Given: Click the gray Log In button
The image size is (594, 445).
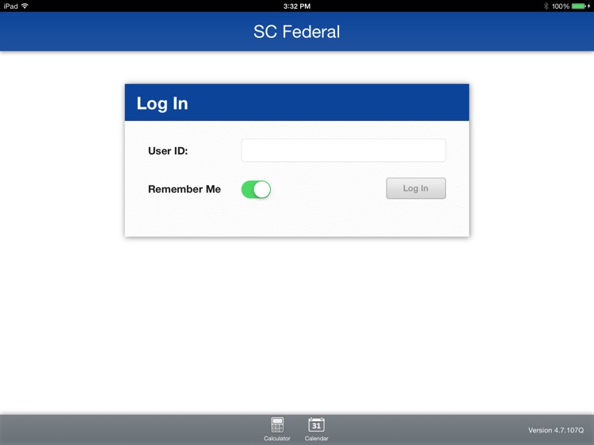Looking at the screenshot, I should click(x=416, y=188).
